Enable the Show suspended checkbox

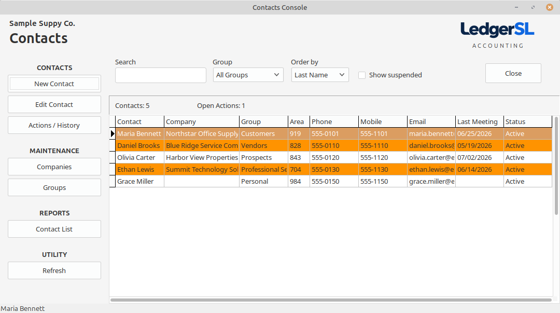(362, 75)
